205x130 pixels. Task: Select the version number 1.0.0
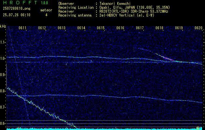(44, 3)
